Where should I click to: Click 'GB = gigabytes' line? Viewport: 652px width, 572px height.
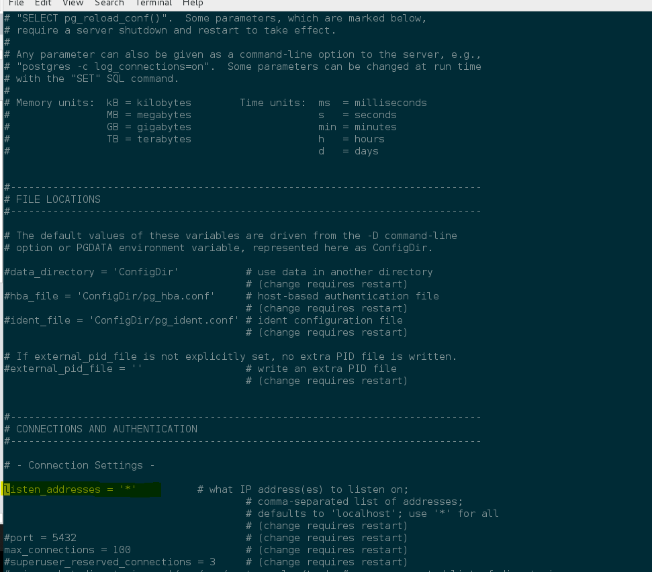click(x=149, y=127)
